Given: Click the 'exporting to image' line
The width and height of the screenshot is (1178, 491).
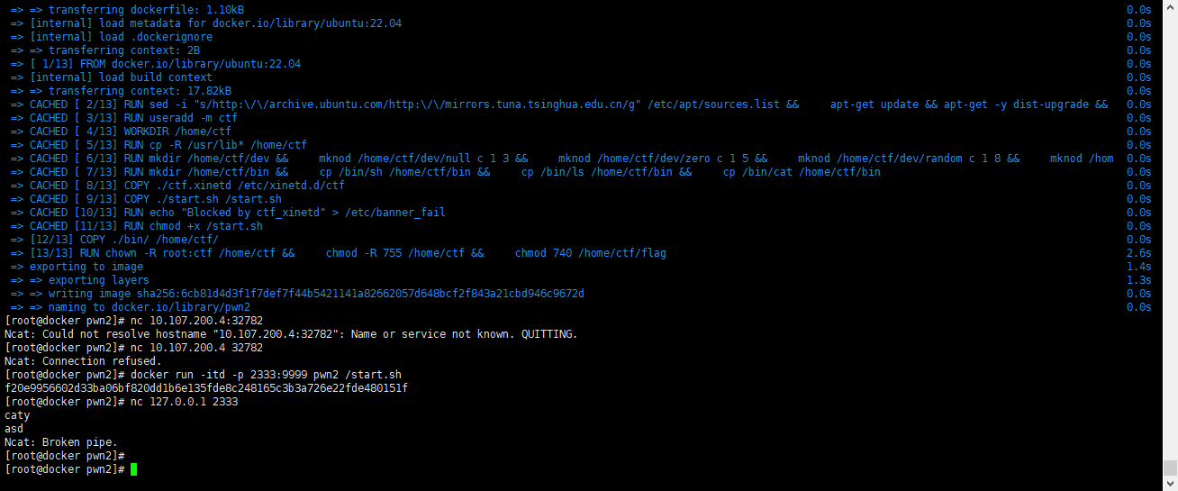Looking at the screenshot, I should point(86,267).
